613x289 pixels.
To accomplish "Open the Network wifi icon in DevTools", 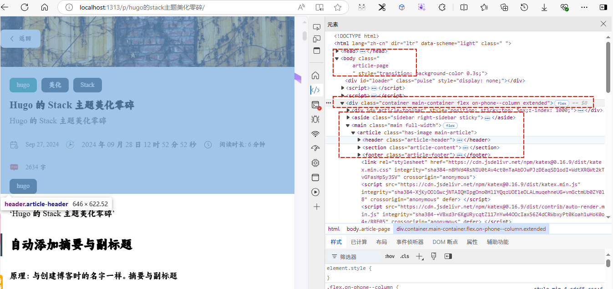I will 315,134.
